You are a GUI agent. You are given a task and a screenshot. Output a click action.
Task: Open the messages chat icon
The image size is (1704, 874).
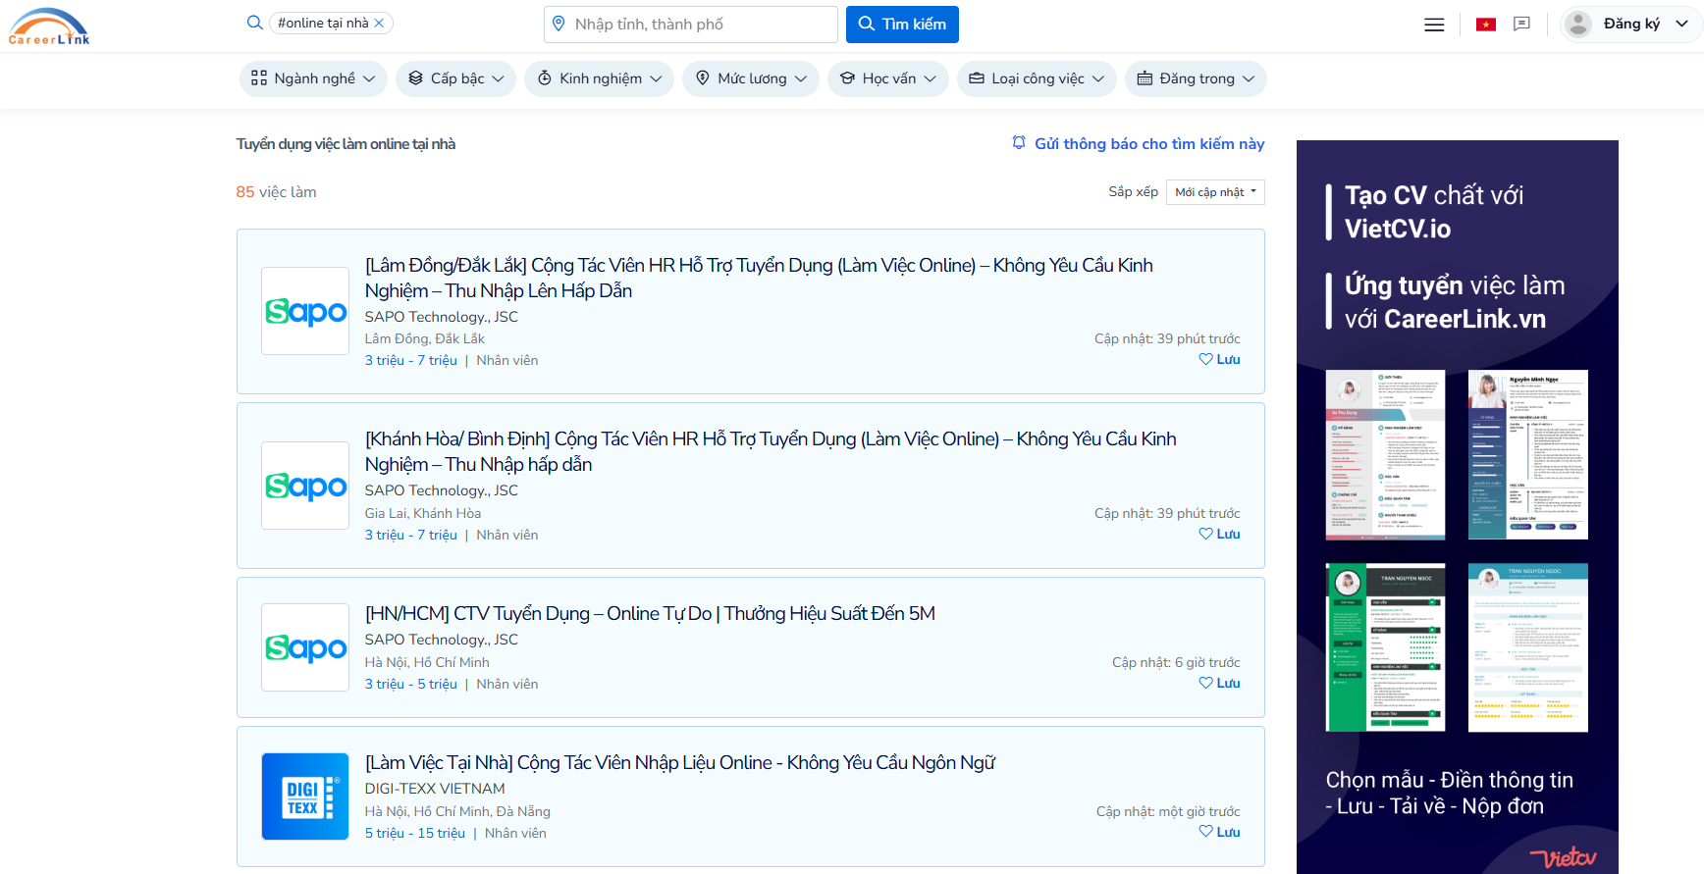[x=1522, y=25]
